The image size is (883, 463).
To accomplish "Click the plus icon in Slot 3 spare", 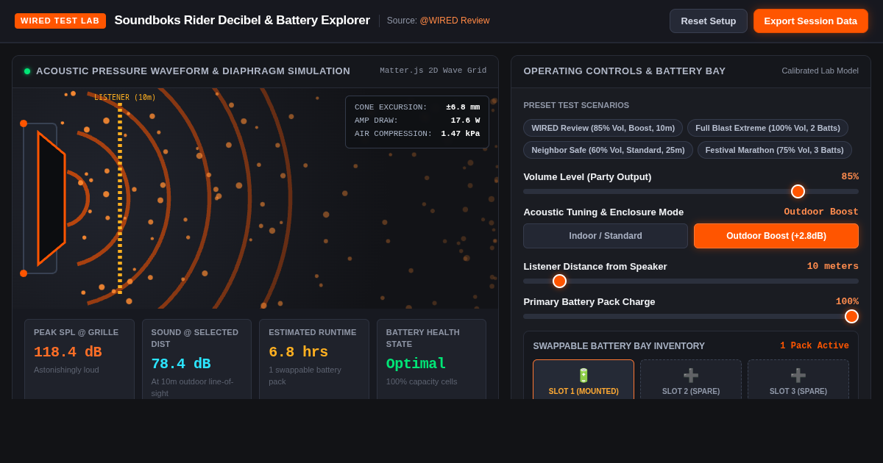I will 798,376.
